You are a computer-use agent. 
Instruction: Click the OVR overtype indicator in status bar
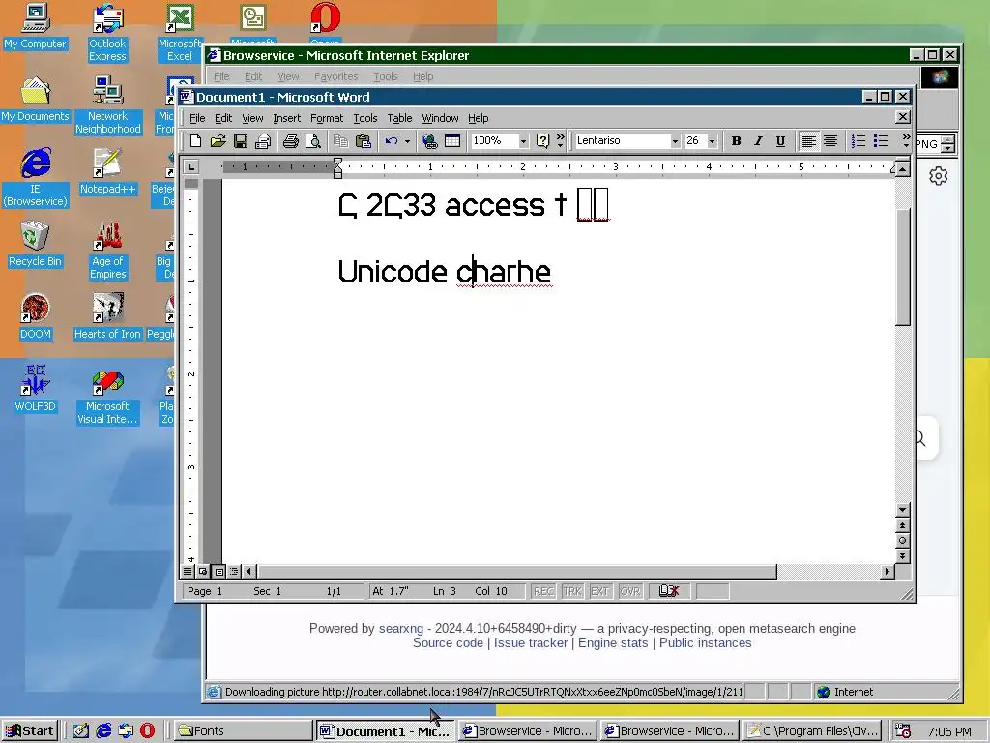point(629,591)
